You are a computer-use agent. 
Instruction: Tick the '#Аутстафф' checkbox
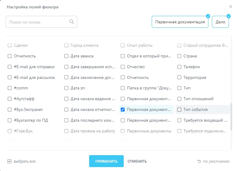coord(10,99)
